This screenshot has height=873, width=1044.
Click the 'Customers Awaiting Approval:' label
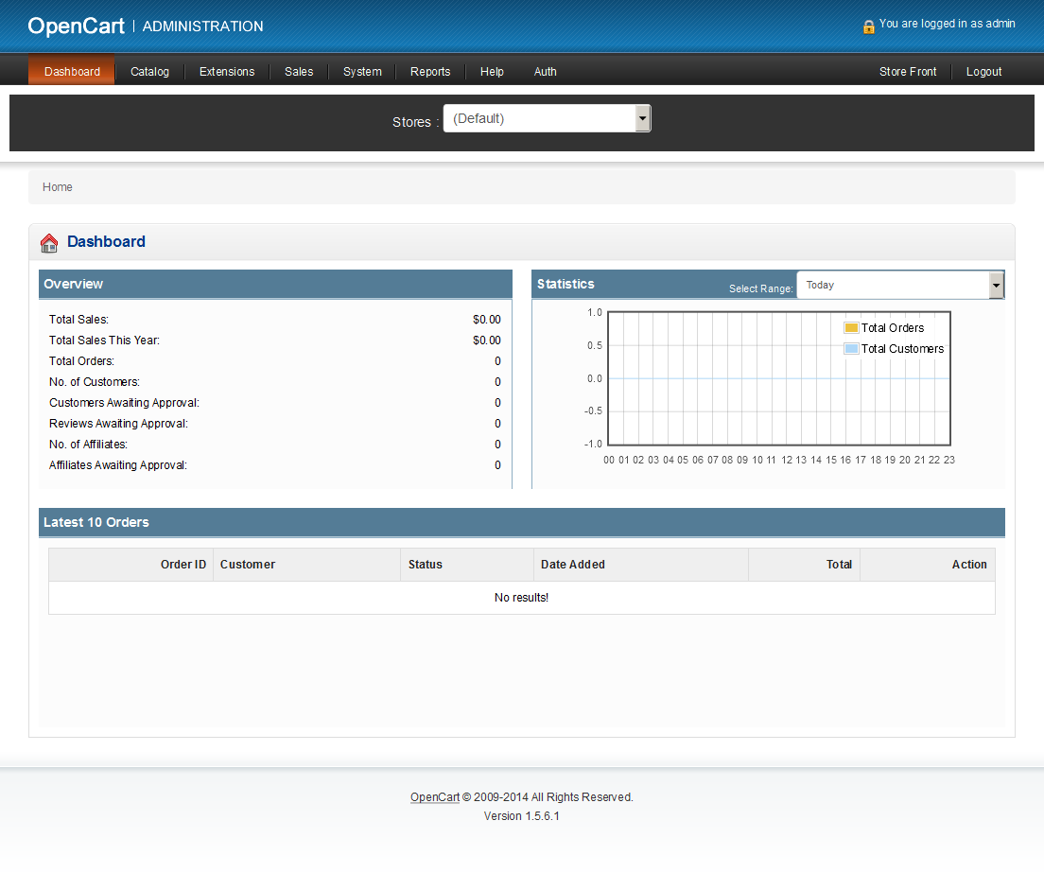[125, 402]
